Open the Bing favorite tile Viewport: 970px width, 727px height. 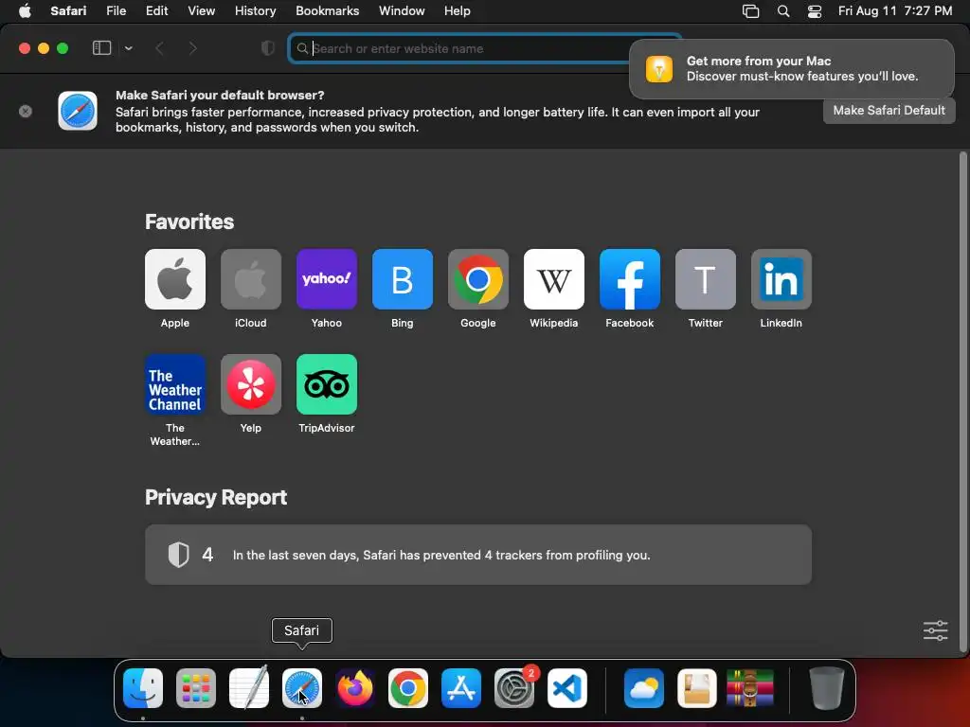click(x=402, y=279)
